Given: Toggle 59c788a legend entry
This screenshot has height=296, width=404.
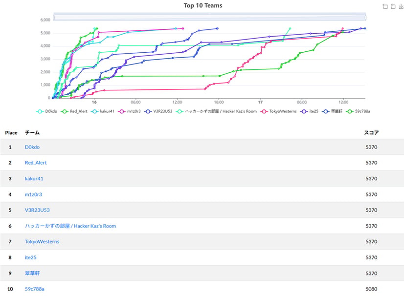Looking at the screenshot, I should (358, 111).
